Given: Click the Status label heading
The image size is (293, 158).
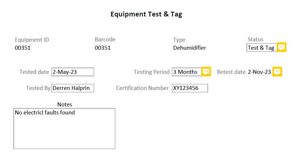Looking at the screenshot, I should click(x=255, y=39).
